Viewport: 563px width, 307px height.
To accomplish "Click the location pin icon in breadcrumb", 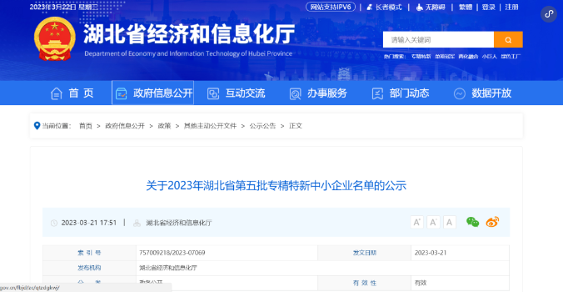I will pos(37,125).
